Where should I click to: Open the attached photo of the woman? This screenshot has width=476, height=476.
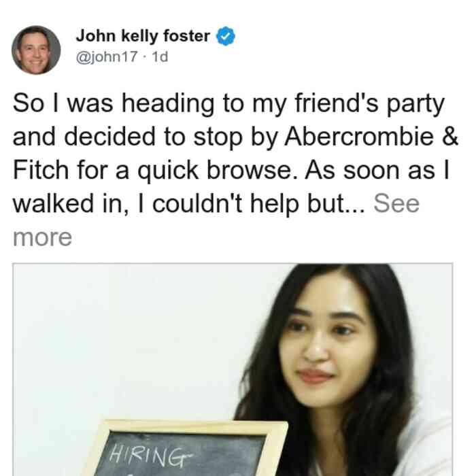[x=233, y=369]
